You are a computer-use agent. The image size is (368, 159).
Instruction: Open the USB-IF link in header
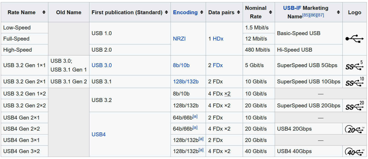tap(292, 8)
